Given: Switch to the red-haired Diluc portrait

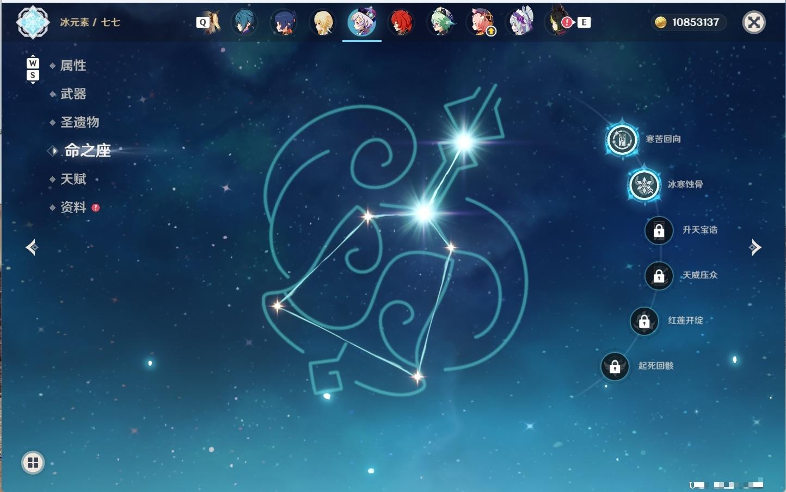Looking at the screenshot, I should click(401, 22).
